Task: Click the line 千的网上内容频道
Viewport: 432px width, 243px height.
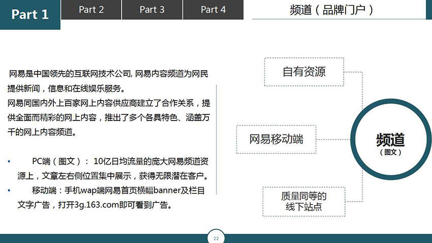Action: pos(42,132)
